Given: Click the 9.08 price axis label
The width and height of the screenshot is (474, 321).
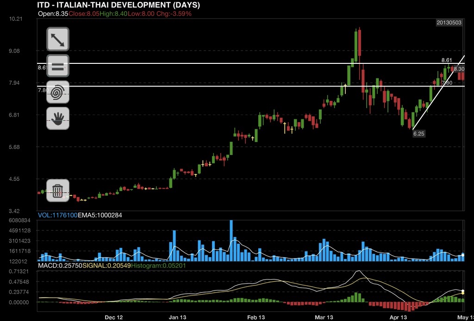Looking at the screenshot, I should tap(14, 51).
